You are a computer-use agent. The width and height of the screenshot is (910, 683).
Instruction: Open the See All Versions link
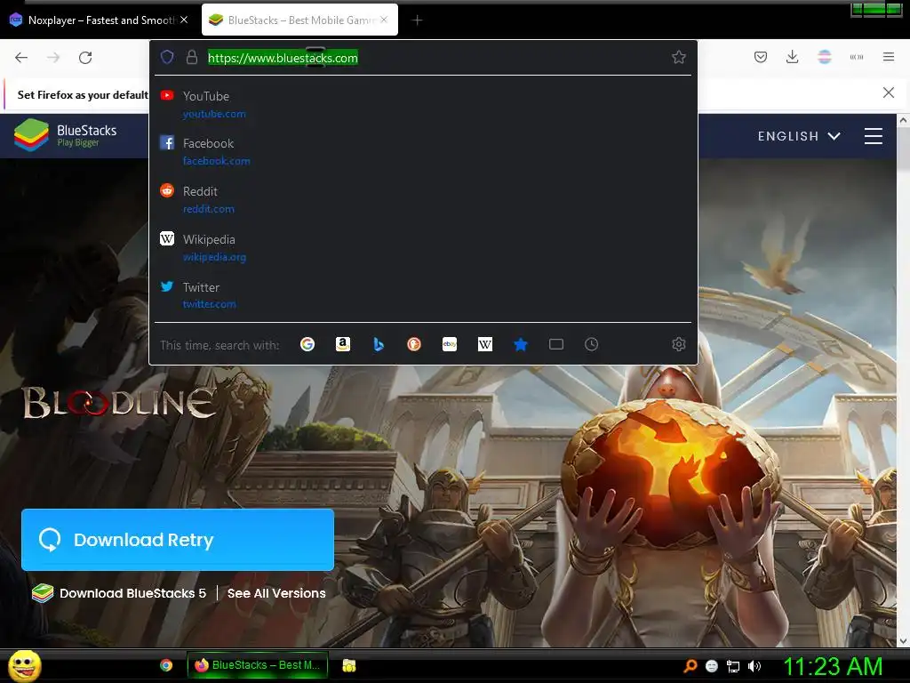tap(276, 593)
